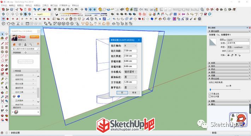
Task: Click the 法线之间的角度 slider handle
Action: point(210,90)
